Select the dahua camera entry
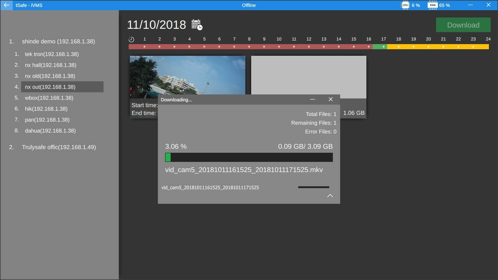Viewport: 498px width, 280px height. (x=50, y=131)
